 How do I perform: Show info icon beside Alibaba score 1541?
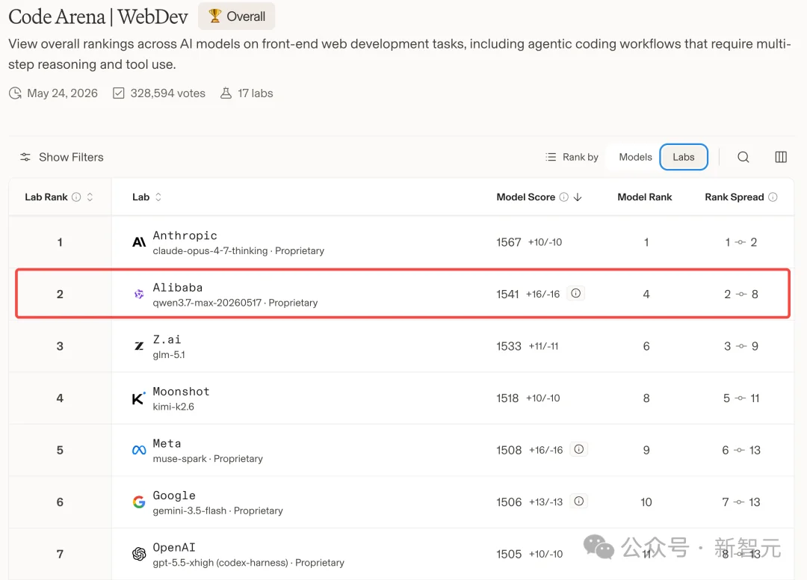point(576,293)
